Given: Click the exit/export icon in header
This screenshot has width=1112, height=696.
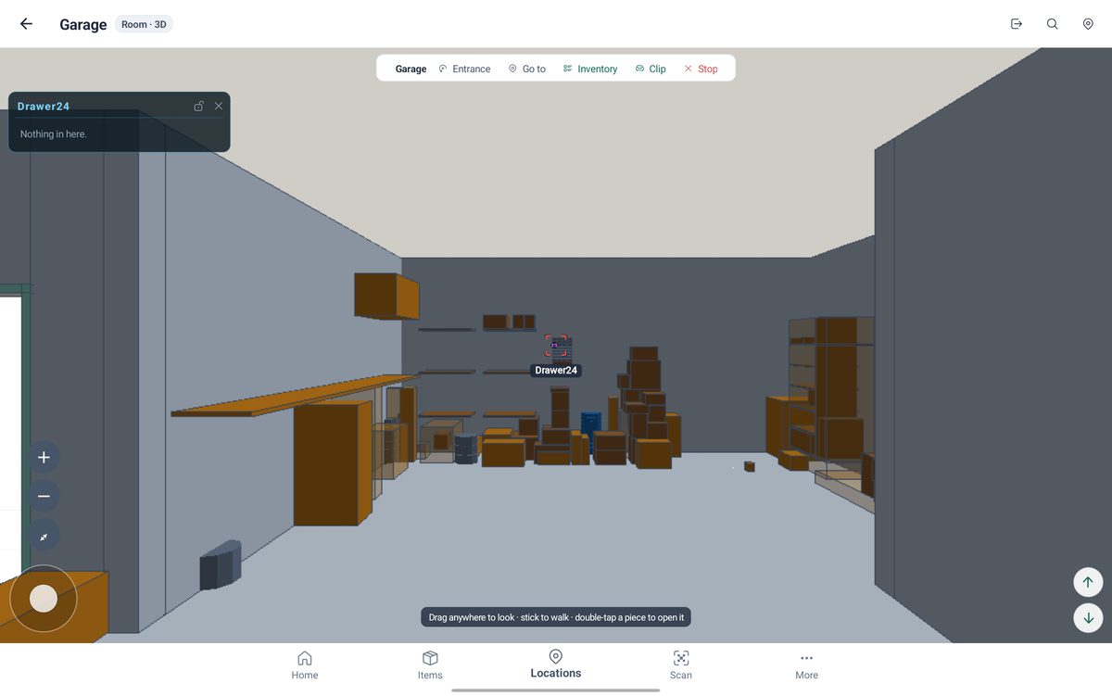Looking at the screenshot, I should click(1017, 24).
